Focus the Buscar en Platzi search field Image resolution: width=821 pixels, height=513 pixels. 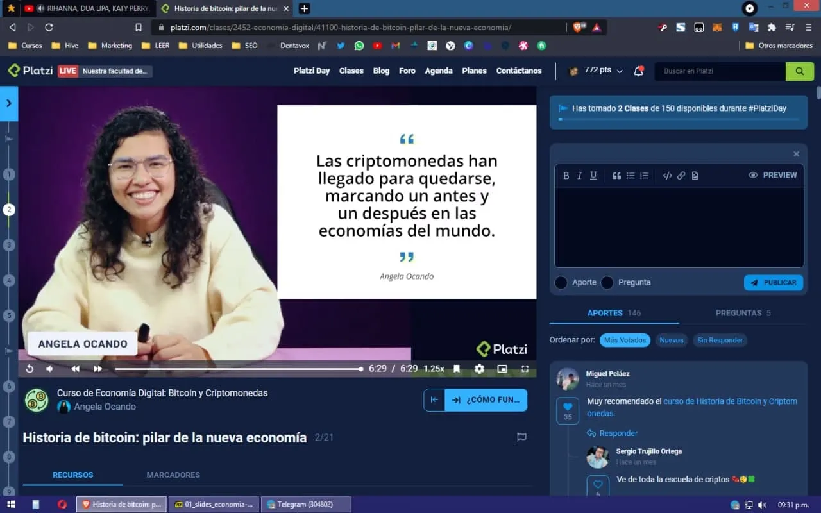coord(720,71)
